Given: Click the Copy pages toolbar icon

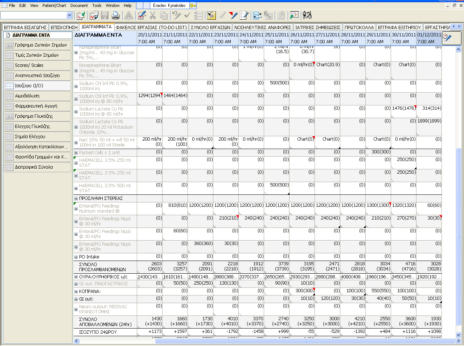Looking at the screenshot, I should coord(164,15).
